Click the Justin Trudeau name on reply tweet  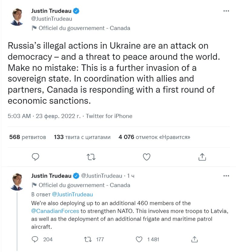[x=51, y=176]
